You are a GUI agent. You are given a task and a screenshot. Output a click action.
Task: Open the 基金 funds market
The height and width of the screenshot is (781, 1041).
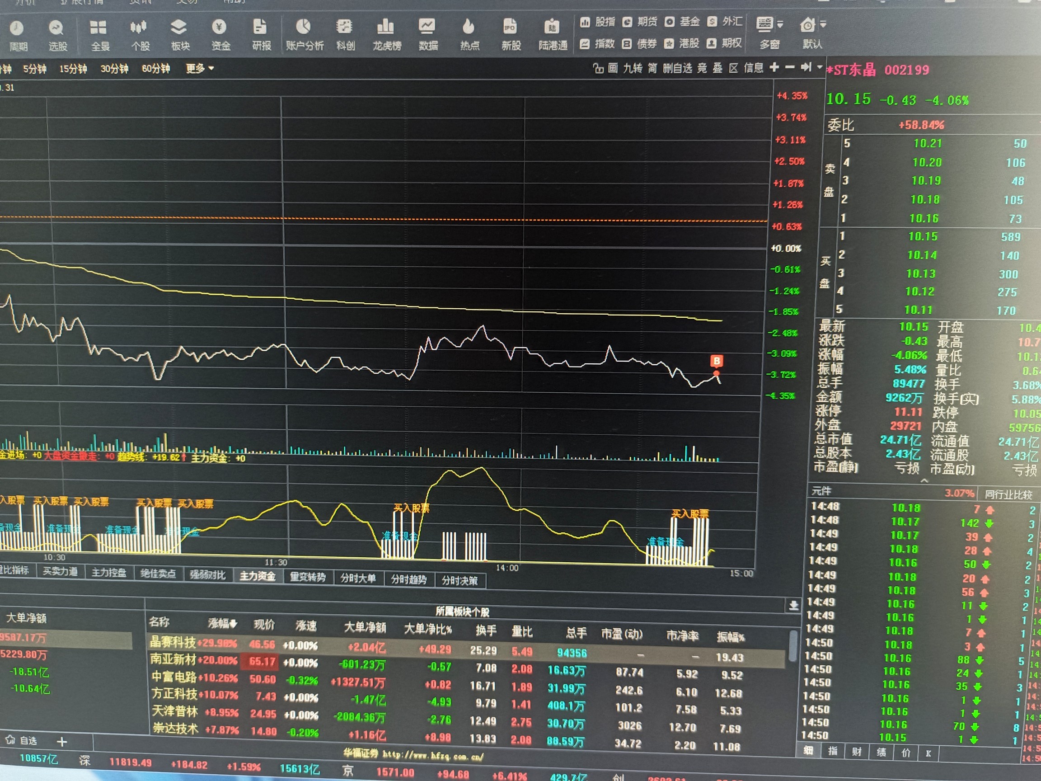[x=682, y=22]
